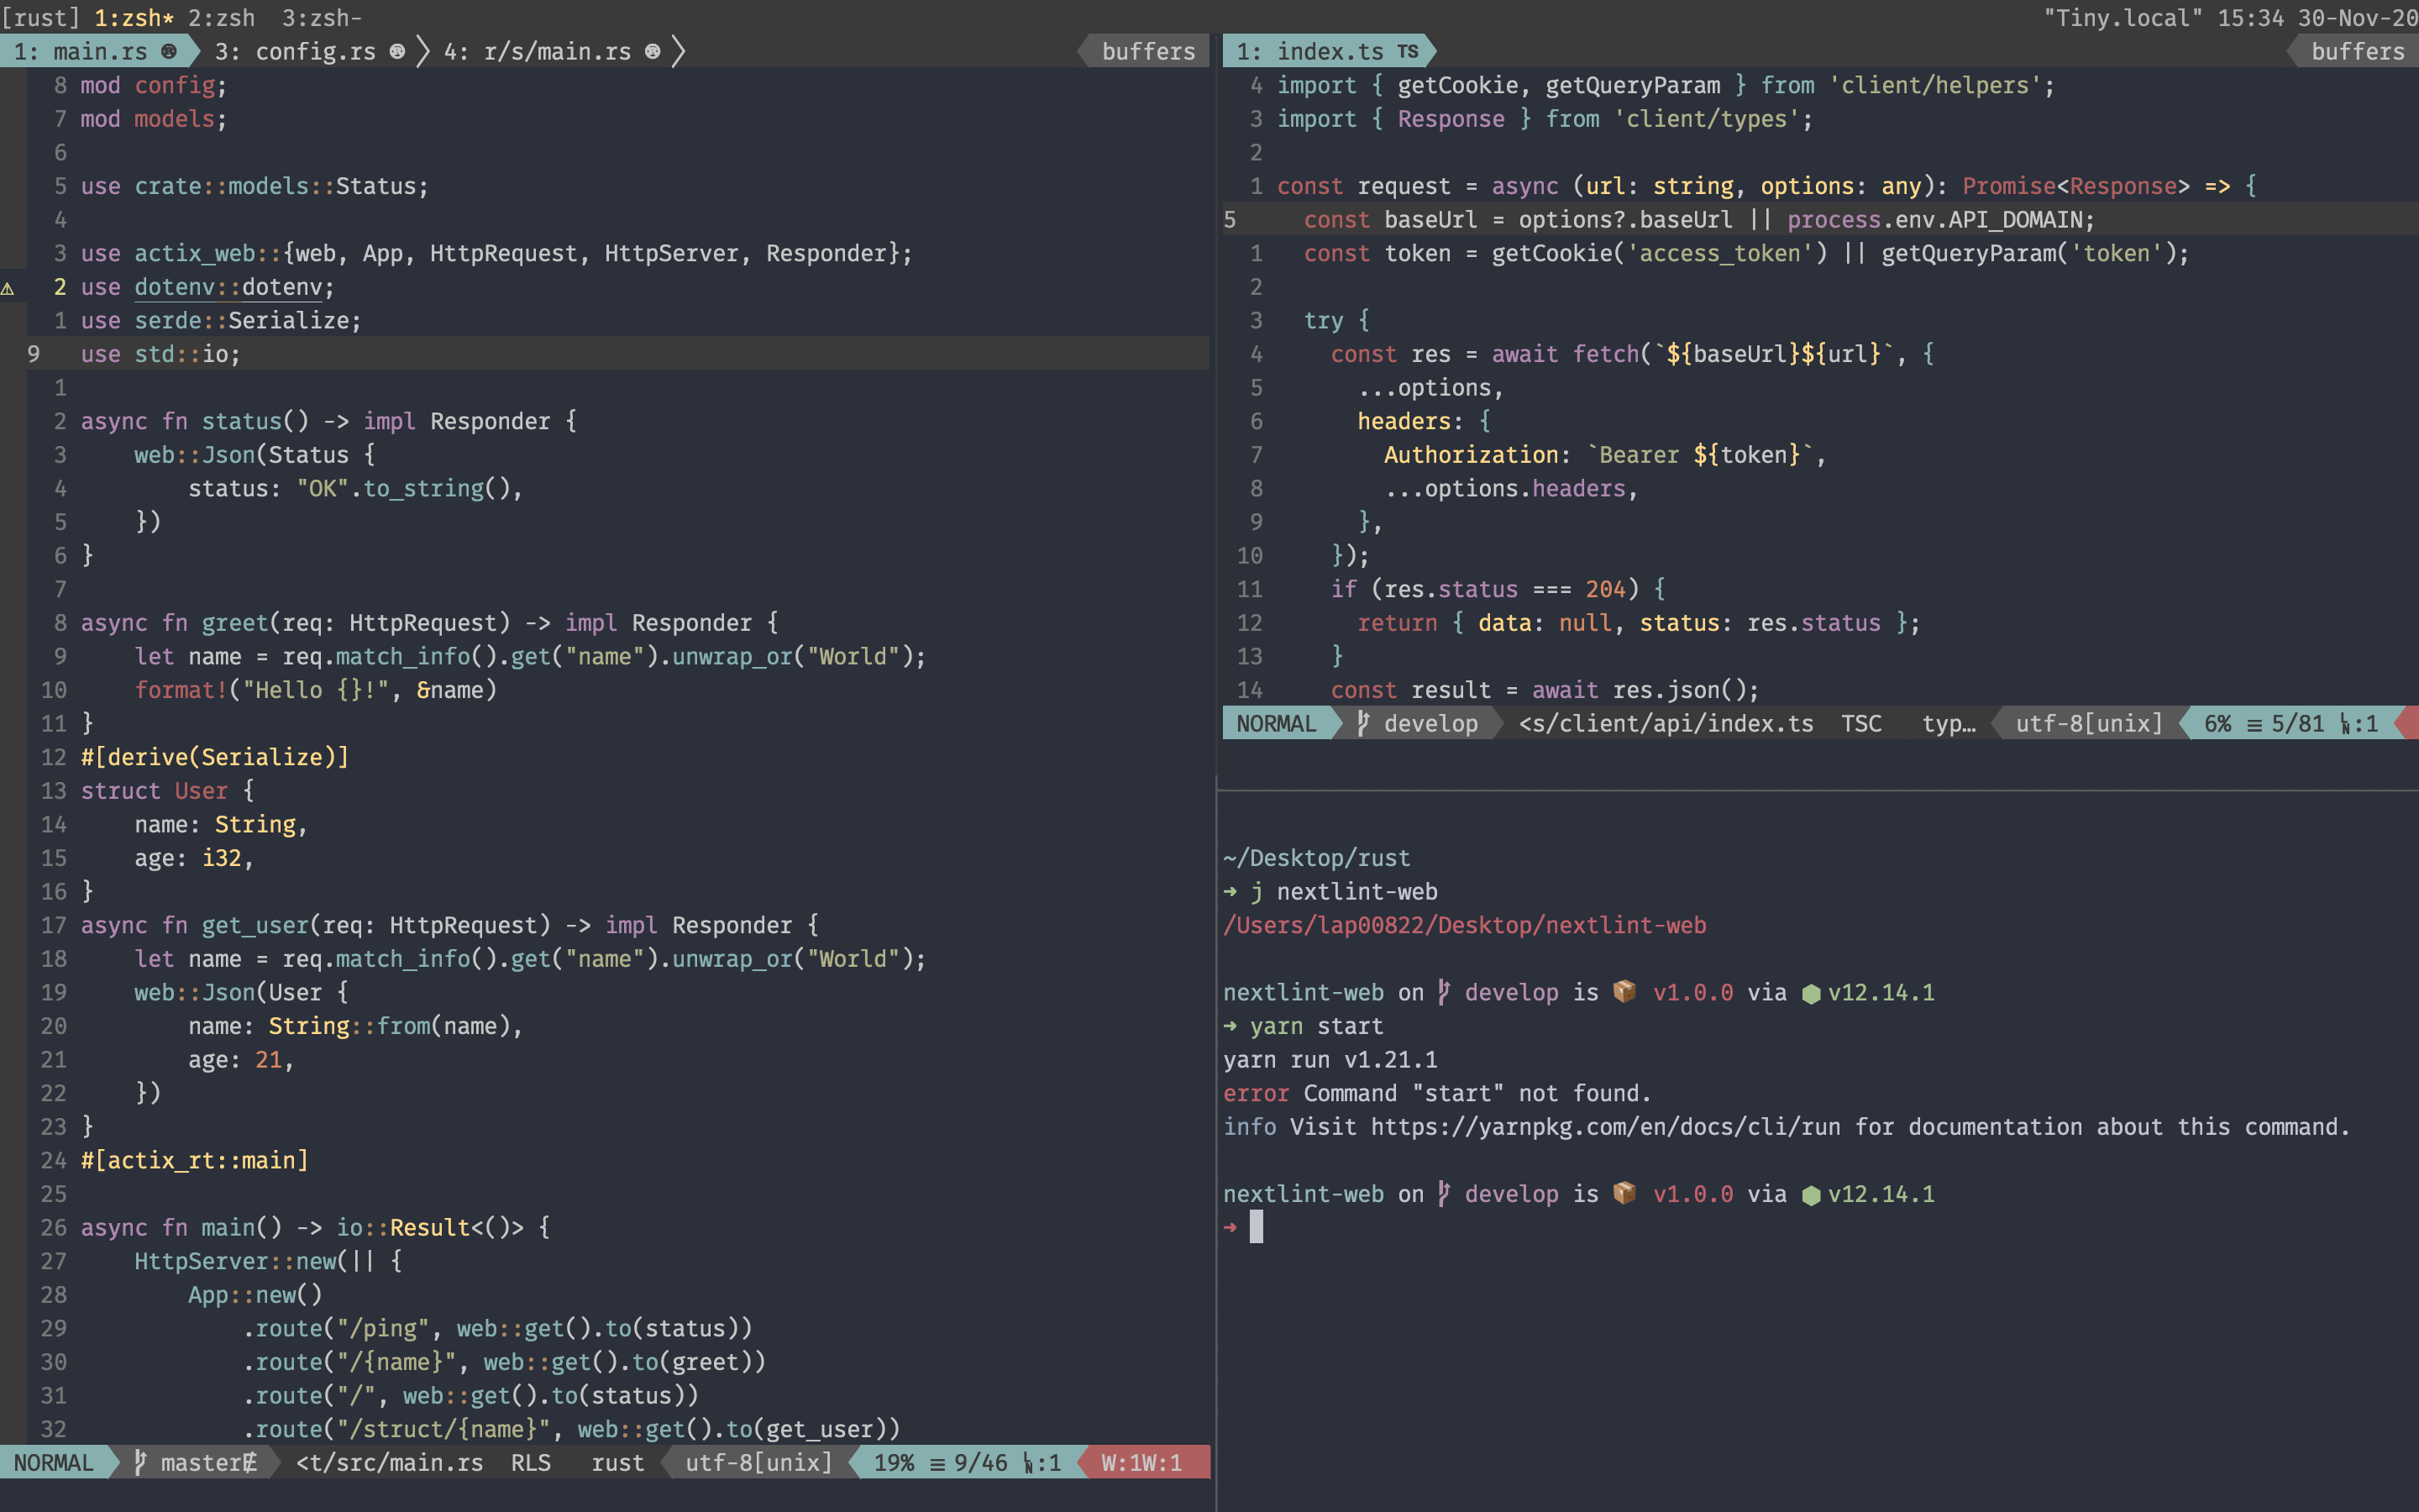Click the red 'W:1W:1' warning counter
2419x1512 pixels.
coord(1141,1462)
